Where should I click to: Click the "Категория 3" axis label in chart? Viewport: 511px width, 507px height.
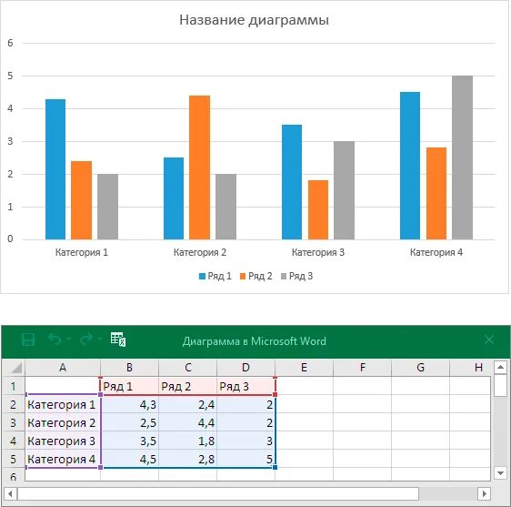[318, 252]
